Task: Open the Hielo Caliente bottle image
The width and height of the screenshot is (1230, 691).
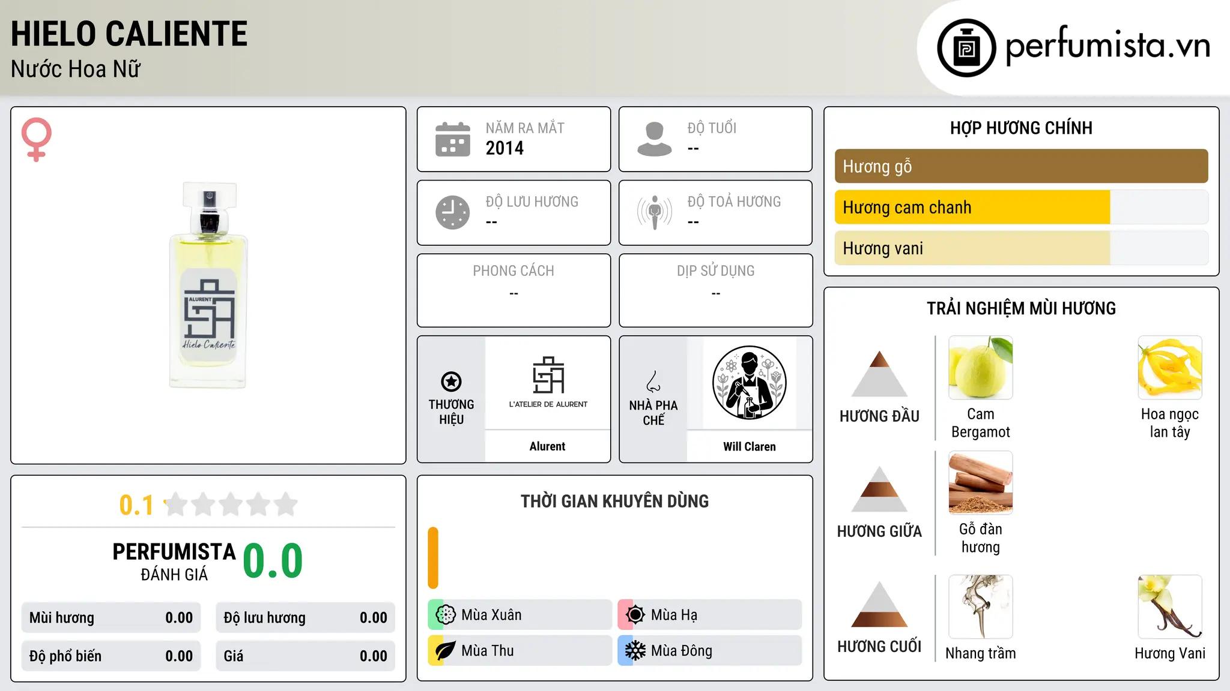Action: coord(208,286)
